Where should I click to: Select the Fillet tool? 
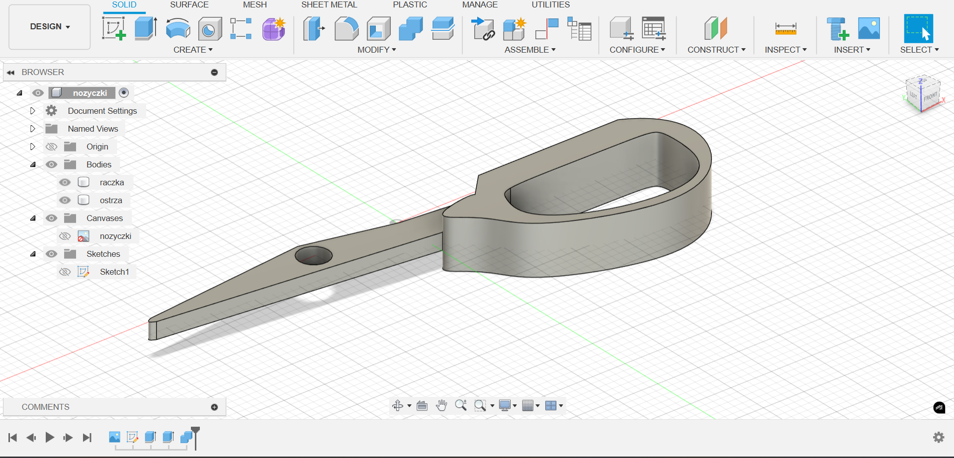pos(347,28)
